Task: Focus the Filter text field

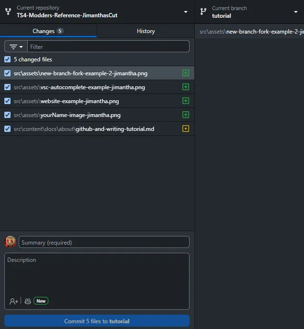Action: point(108,47)
